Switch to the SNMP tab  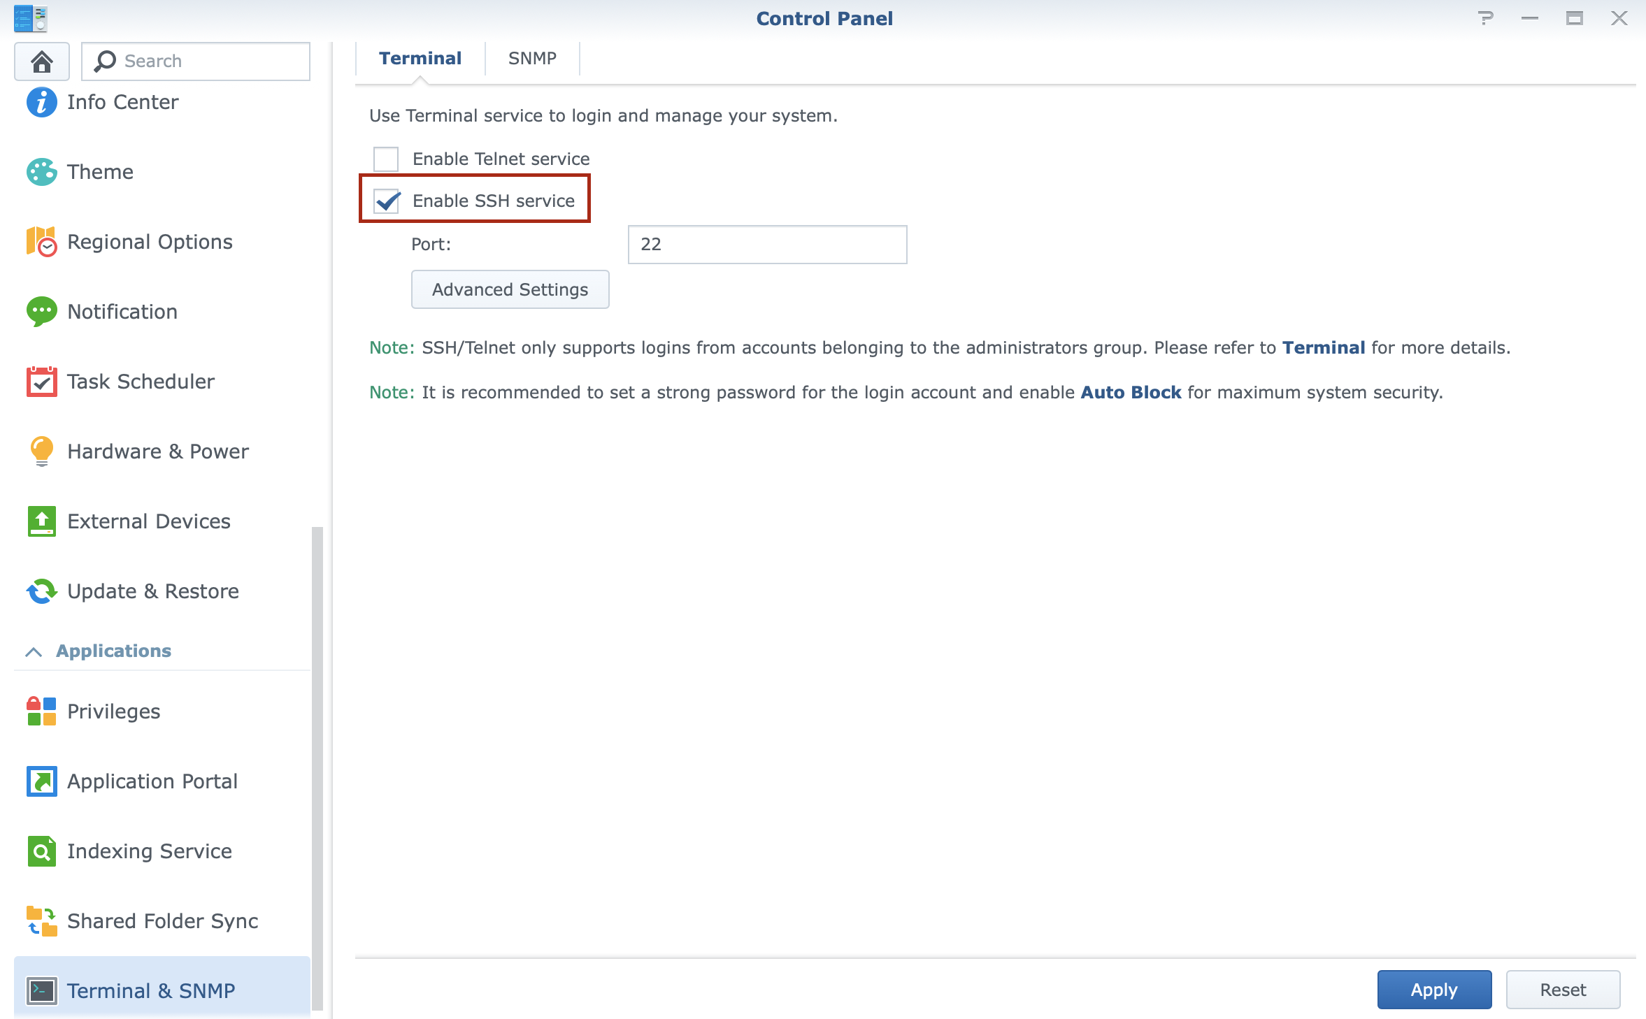[532, 59]
